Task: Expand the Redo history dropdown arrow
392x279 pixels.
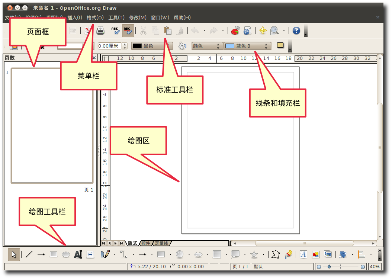Action: click(x=223, y=31)
